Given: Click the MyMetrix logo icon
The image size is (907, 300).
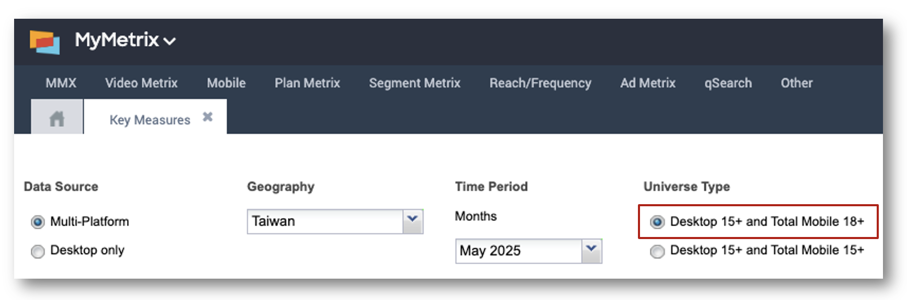Looking at the screenshot, I should tap(44, 42).
